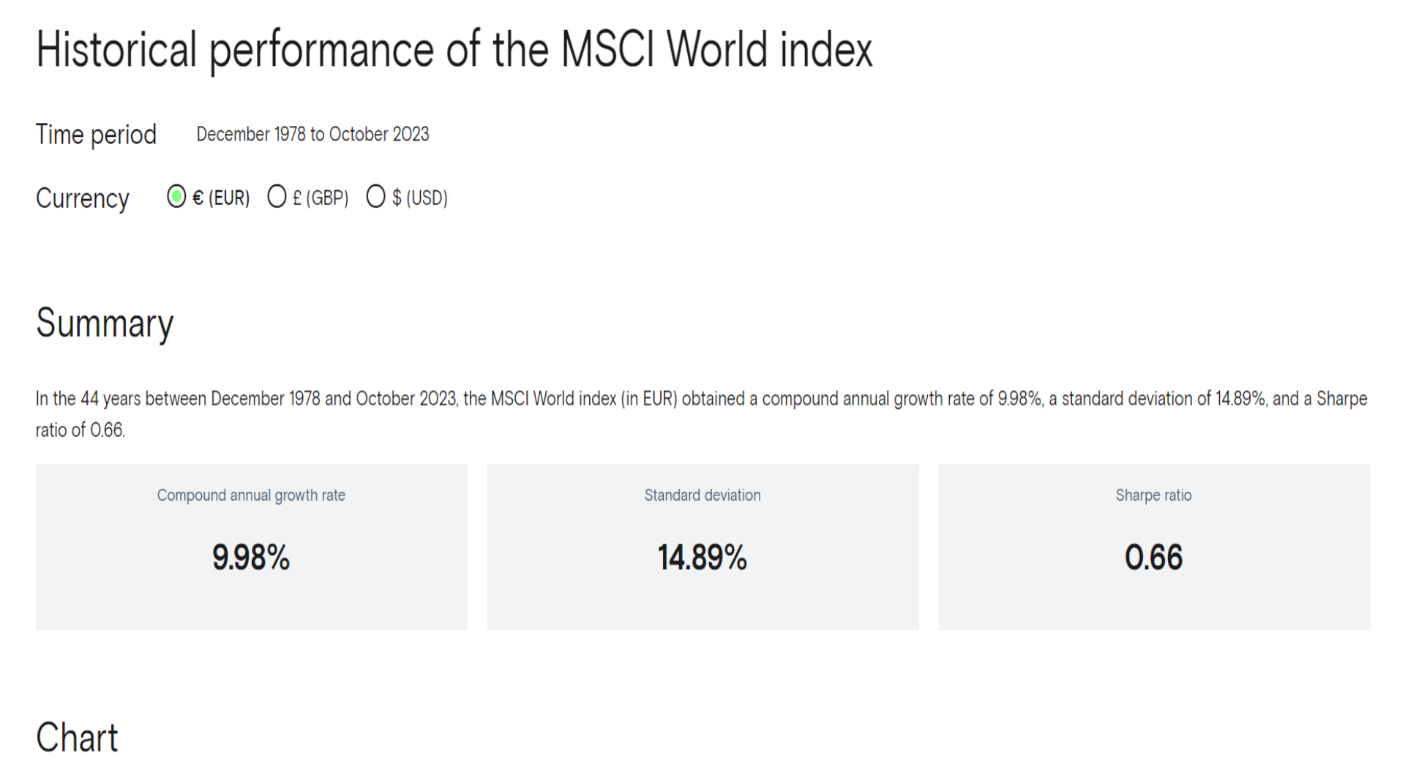Click the Chart section heading
The height and width of the screenshot is (761, 1405).
click(77, 738)
